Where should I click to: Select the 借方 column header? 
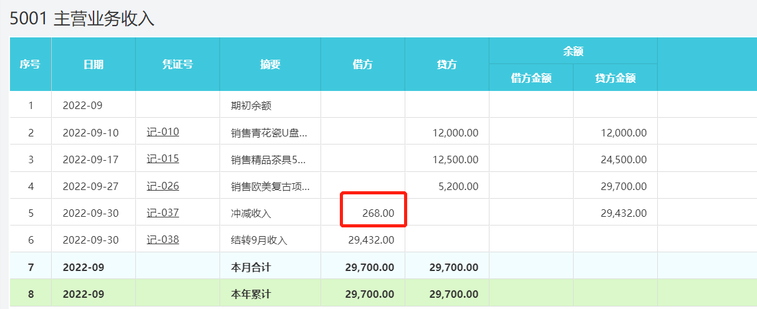(362, 64)
